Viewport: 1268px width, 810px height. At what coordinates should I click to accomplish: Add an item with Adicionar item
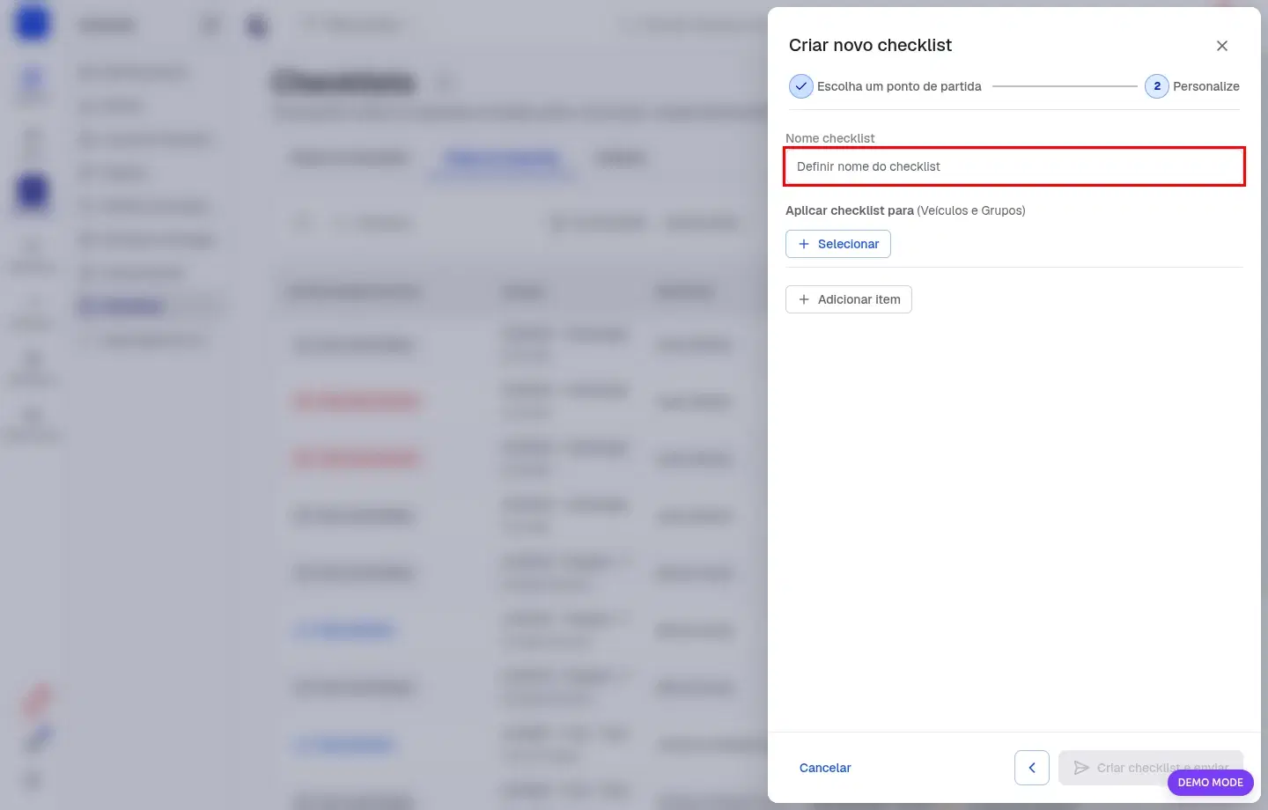849,299
